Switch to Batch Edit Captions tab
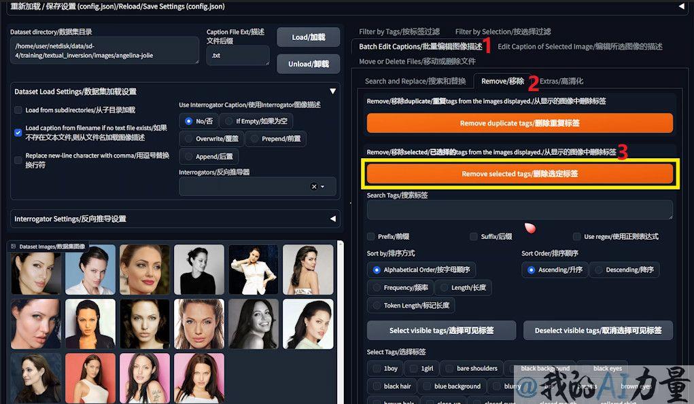Image resolution: width=694 pixels, height=404 pixels. point(421,46)
